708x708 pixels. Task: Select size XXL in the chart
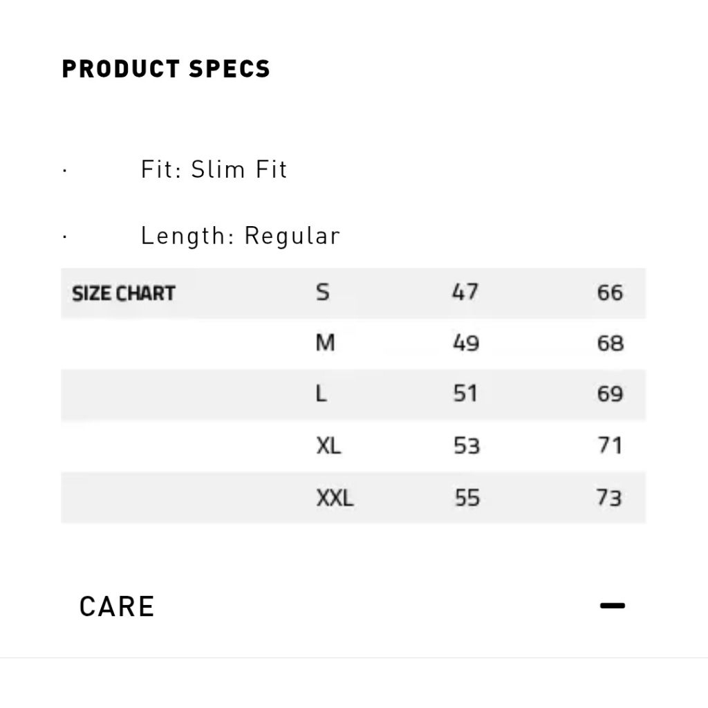click(x=335, y=498)
